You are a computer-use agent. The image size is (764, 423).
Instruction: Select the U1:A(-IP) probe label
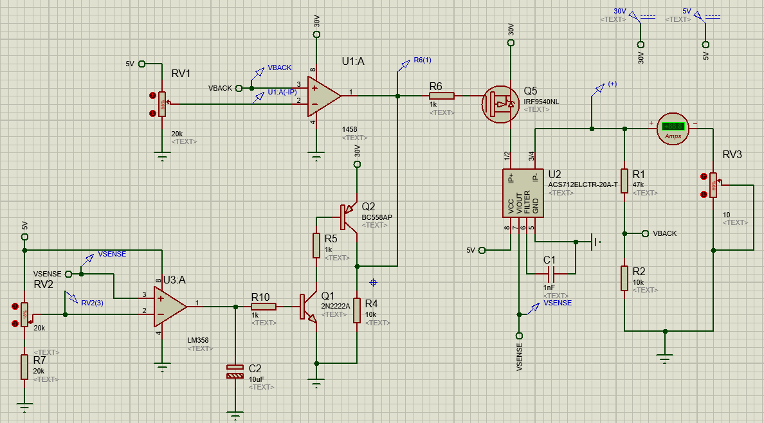pos(282,92)
